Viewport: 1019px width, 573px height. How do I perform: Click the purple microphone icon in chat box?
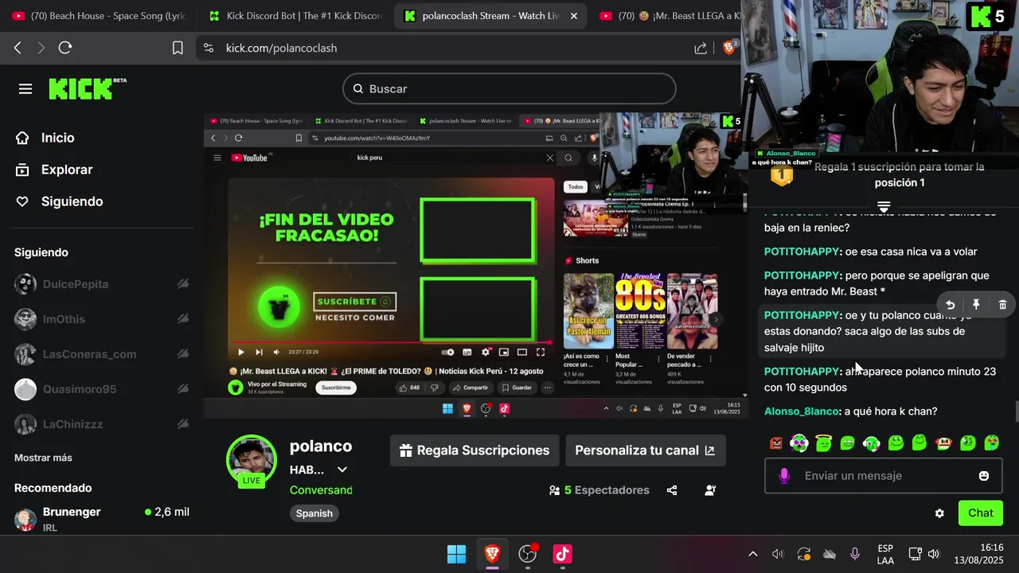[x=783, y=476]
